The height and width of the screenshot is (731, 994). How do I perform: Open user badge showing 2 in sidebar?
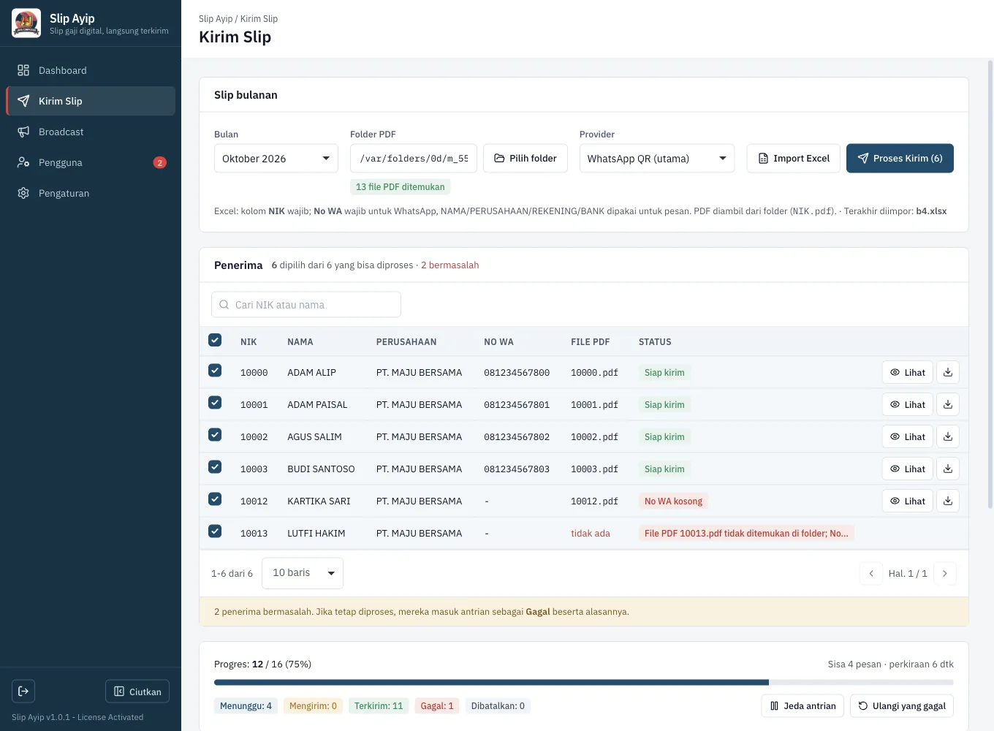160,162
